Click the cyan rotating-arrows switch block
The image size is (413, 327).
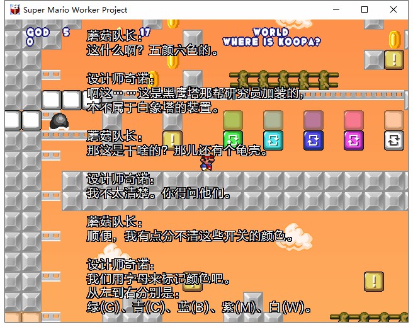(x=273, y=141)
